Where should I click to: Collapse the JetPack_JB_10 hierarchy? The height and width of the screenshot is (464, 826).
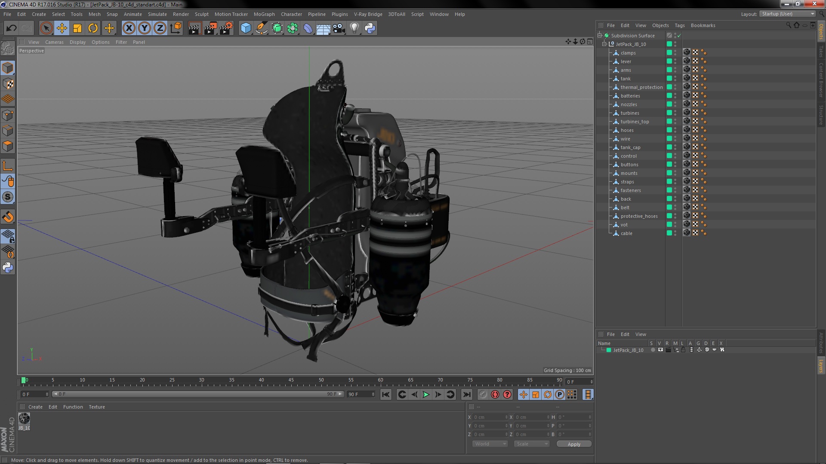click(x=604, y=44)
